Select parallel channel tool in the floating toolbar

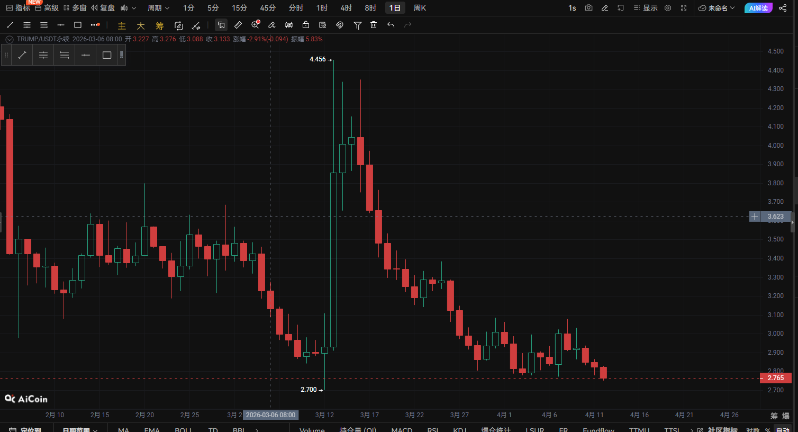[43, 55]
